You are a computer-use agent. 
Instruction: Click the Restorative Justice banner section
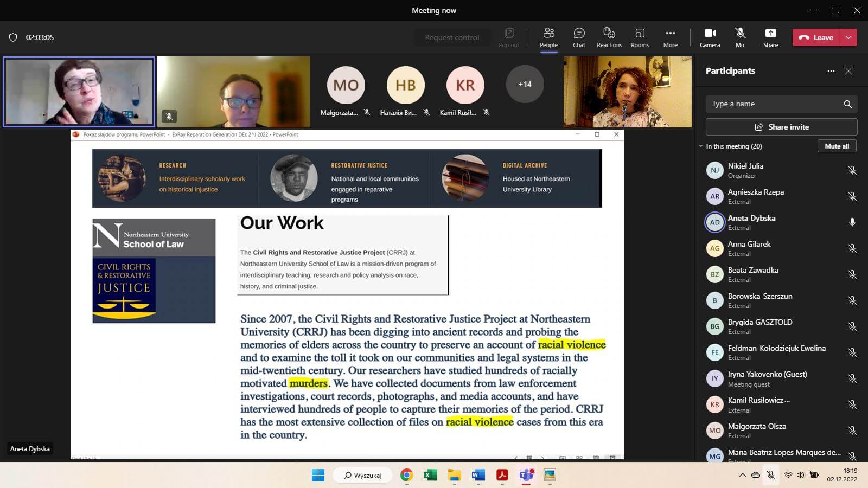pos(344,178)
